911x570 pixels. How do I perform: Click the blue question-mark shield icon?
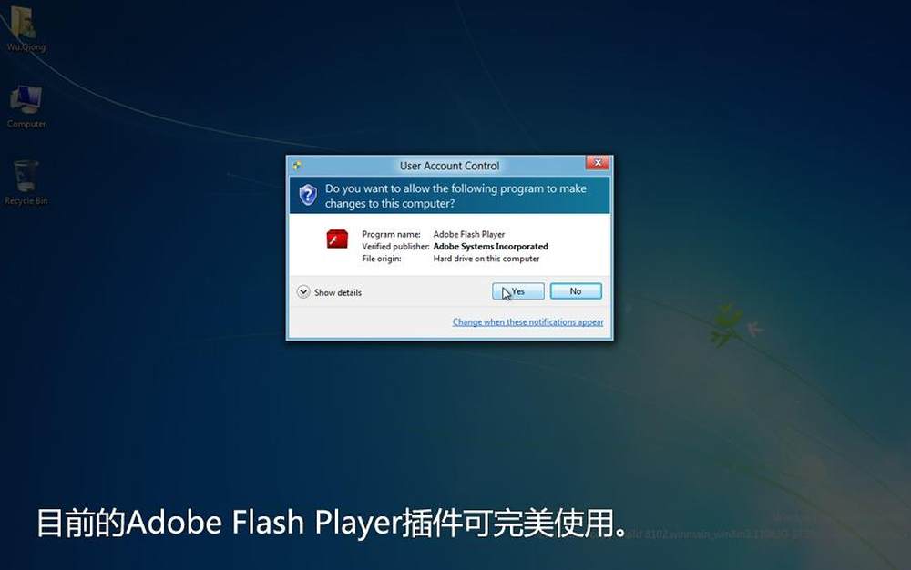pos(308,195)
